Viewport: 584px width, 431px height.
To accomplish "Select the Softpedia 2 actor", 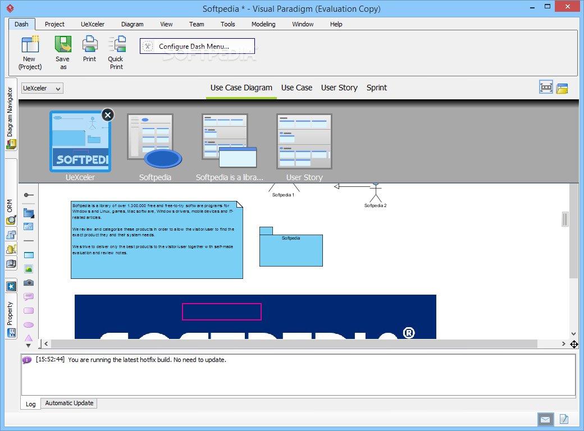I will click(x=376, y=195).
